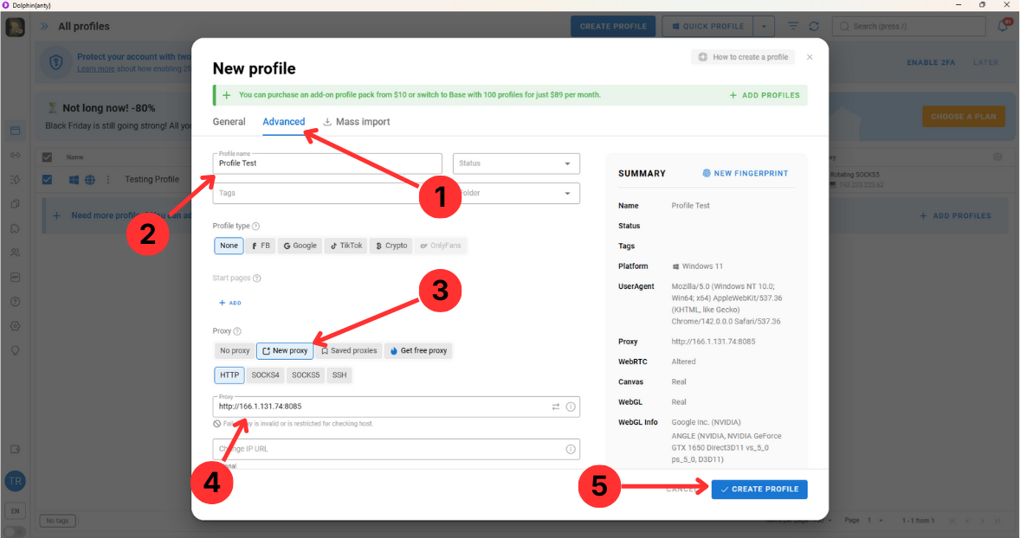Screen dimensions: 1020x538
Task: Open table column settings gear
Action: pos(997,157)
